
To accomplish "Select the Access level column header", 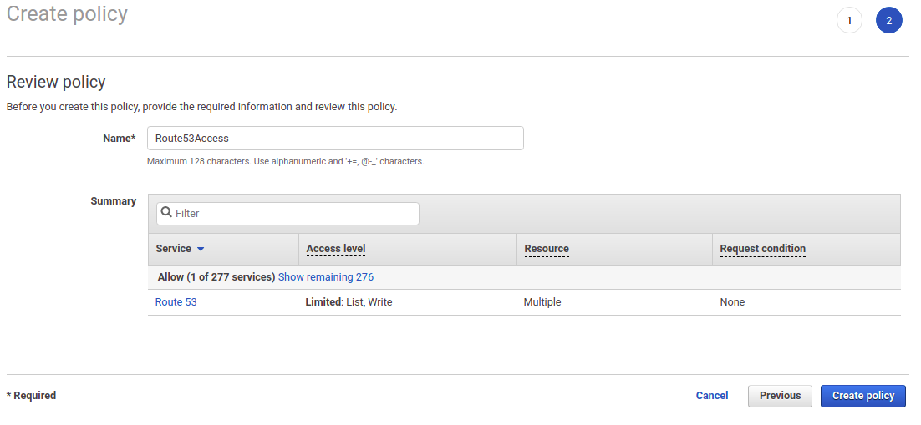I will pyautogui.click(x=336, y=248).
